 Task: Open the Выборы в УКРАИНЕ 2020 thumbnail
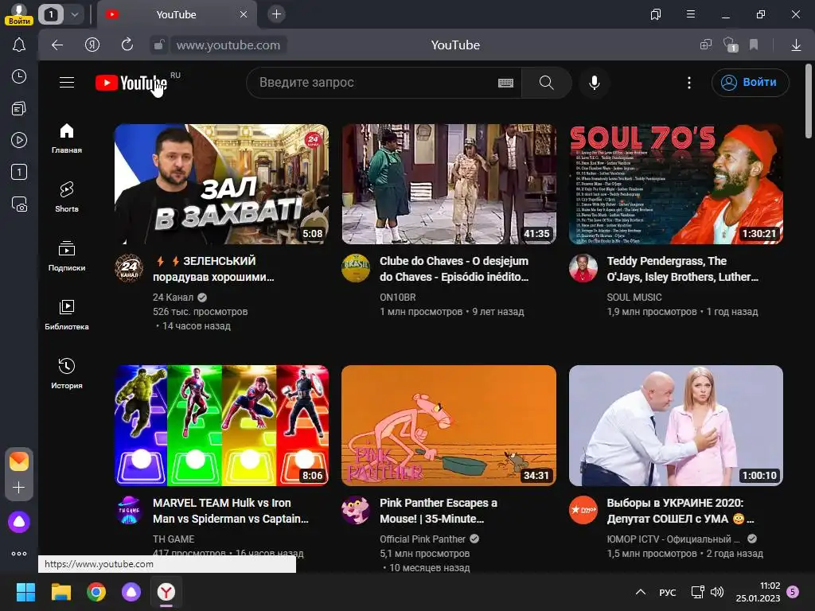click(677, 426)
